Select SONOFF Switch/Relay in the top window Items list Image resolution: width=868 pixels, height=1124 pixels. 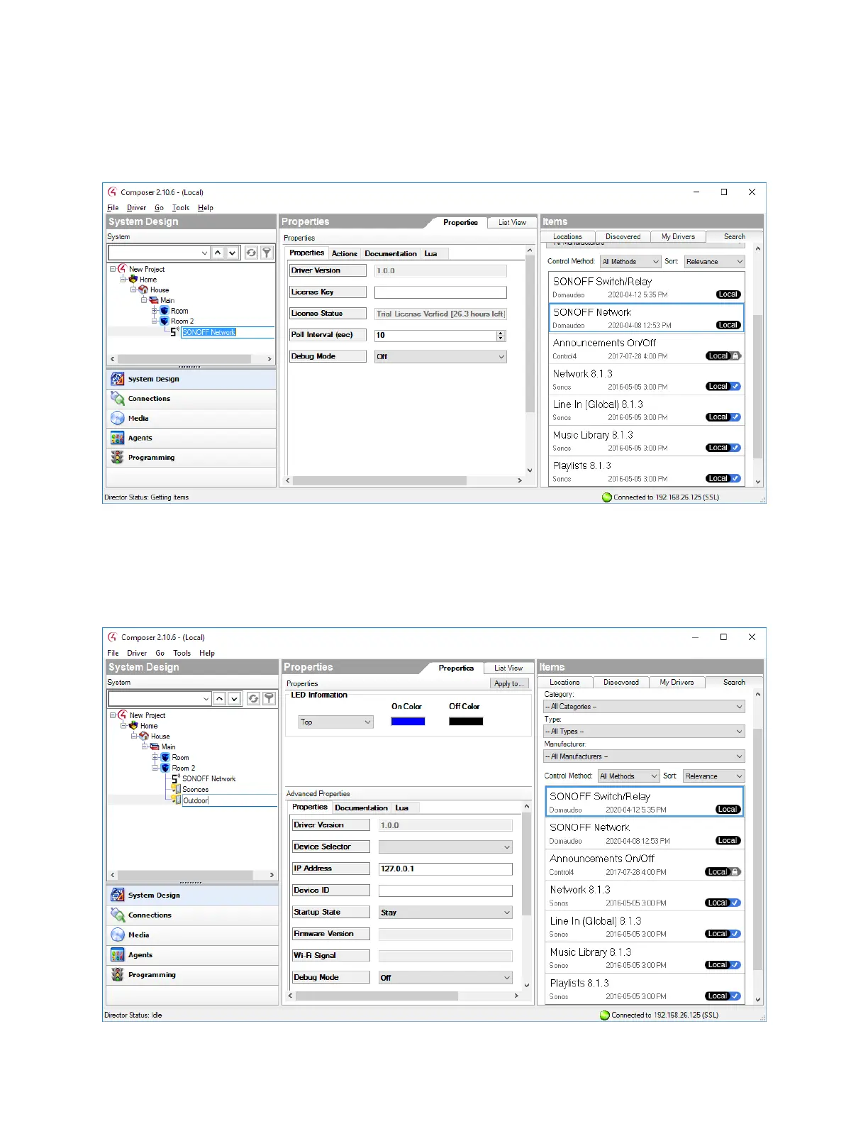tap(646, 287)
